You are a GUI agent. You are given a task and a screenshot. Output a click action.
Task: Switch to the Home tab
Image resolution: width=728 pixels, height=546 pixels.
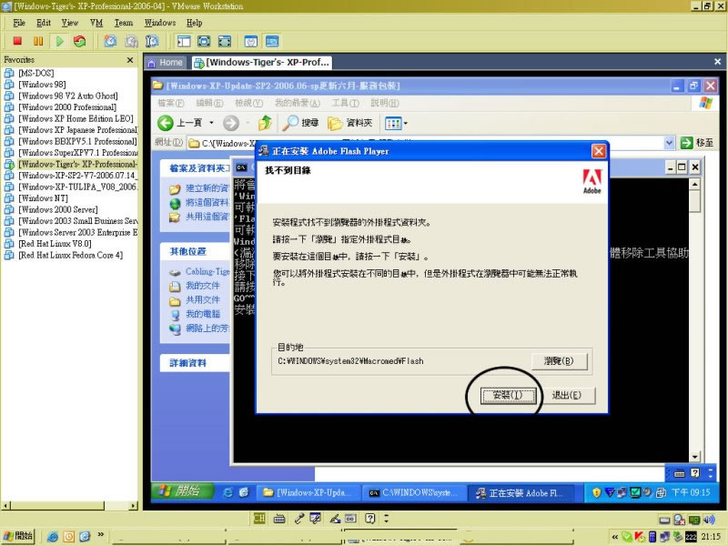[166, 63]
